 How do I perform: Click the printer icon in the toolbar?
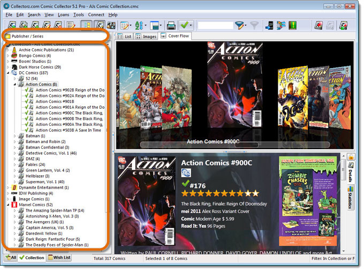171,25
